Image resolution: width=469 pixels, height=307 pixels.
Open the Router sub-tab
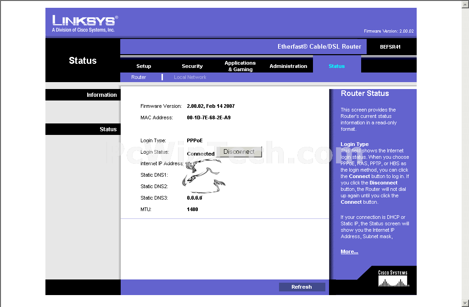139,77
